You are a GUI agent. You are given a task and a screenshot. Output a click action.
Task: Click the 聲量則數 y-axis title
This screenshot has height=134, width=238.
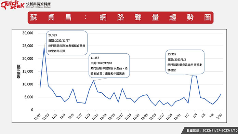pos(18,71)
